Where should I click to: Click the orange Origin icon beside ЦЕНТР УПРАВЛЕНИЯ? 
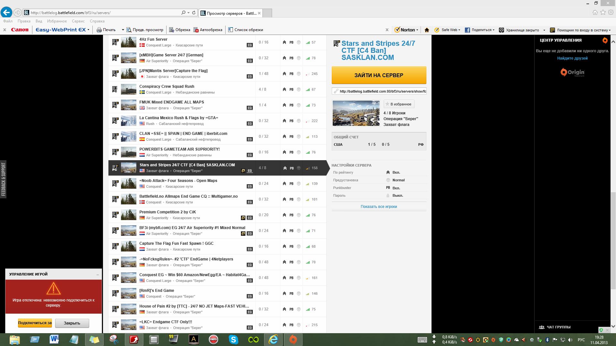[x=605, y=40]
